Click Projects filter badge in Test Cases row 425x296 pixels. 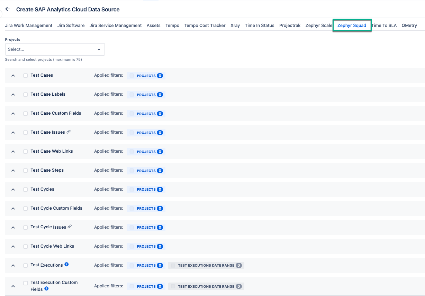click(x=146, y=76)
